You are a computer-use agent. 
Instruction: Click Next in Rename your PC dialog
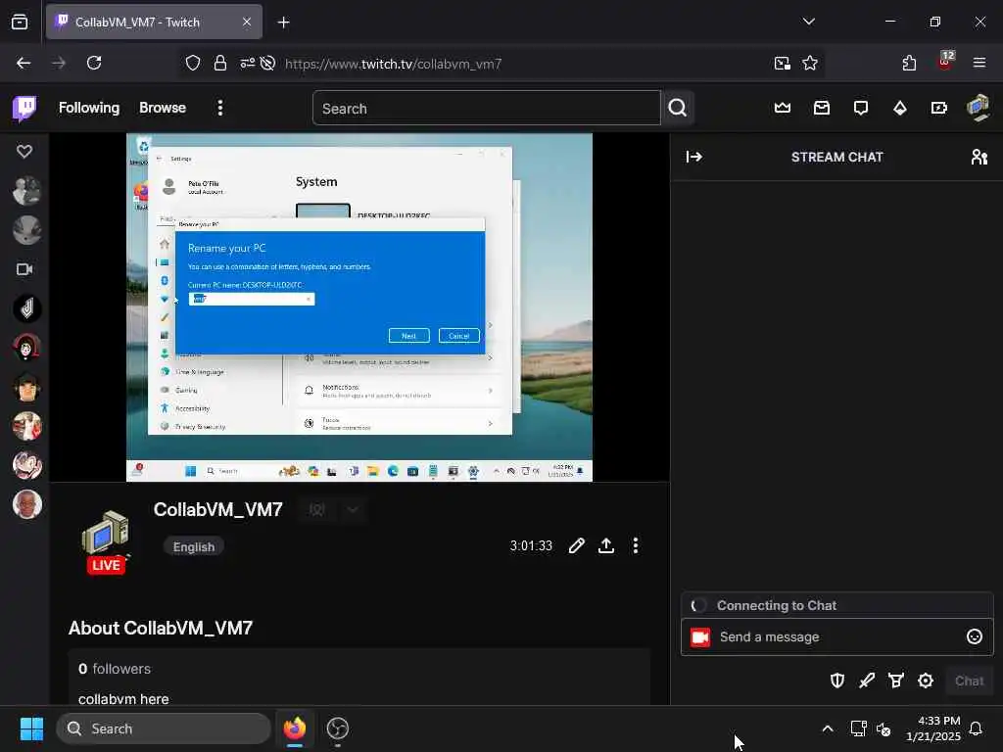point(408,336)
